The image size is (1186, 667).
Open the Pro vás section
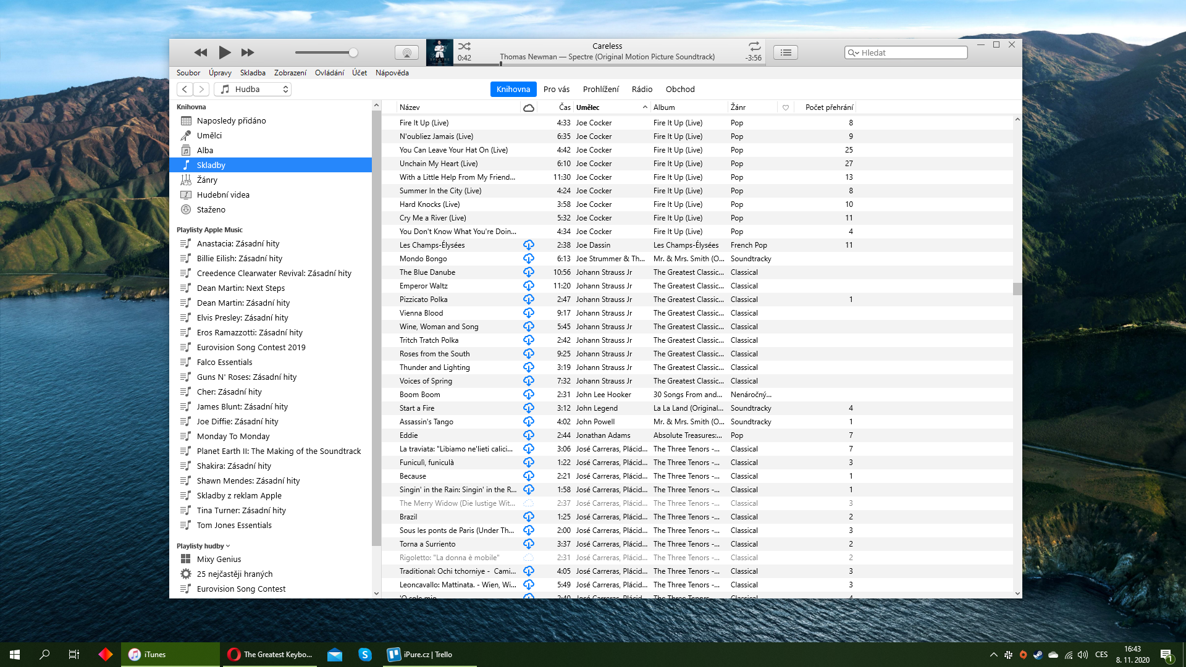(x=556, y=89)
